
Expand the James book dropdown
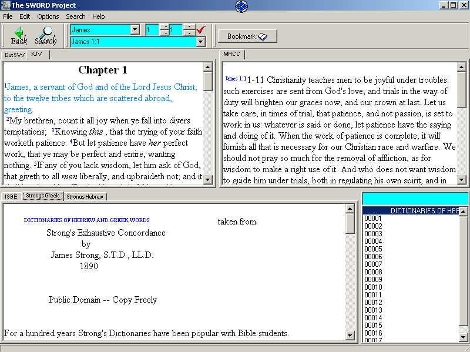point(135,30)
